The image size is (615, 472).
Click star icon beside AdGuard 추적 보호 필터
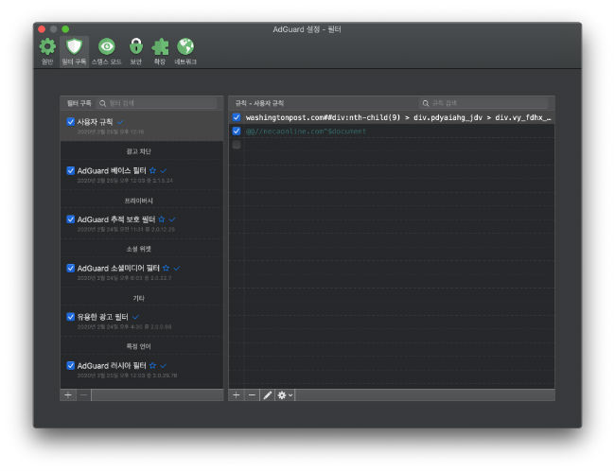[x=162, y=219]
